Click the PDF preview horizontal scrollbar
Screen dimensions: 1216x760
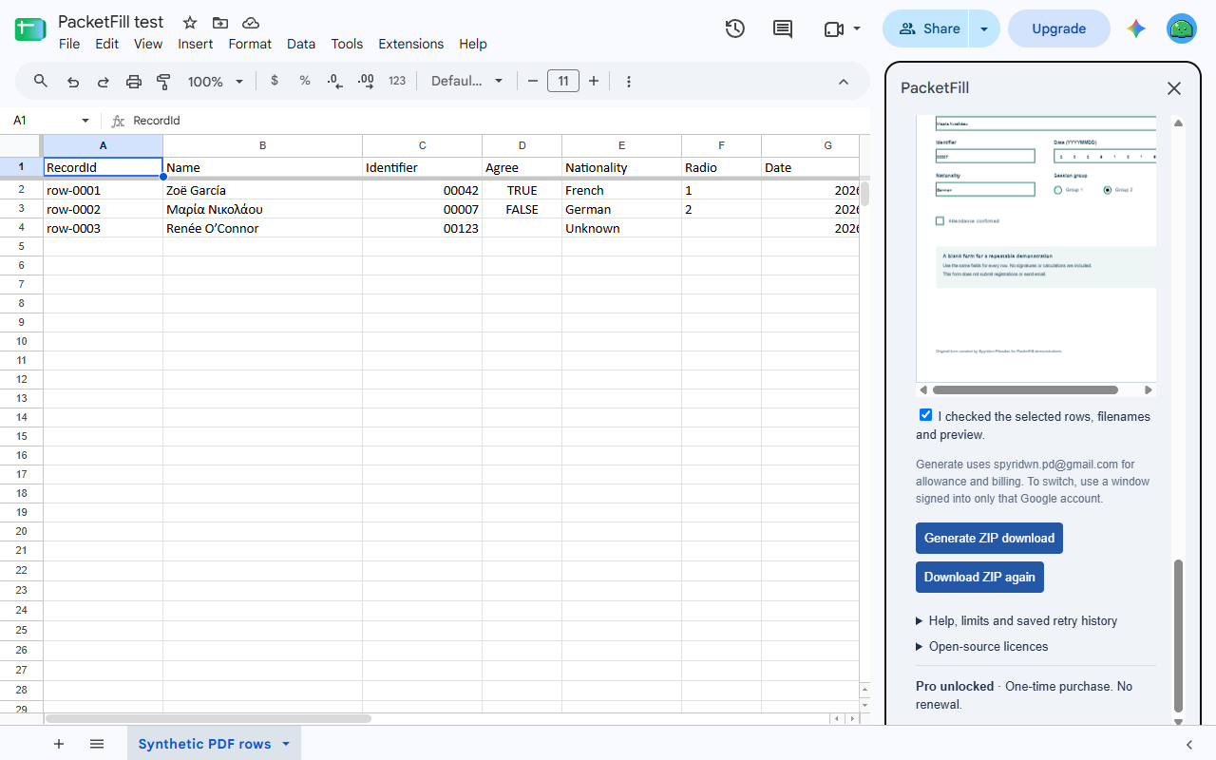coord(1025,389)
